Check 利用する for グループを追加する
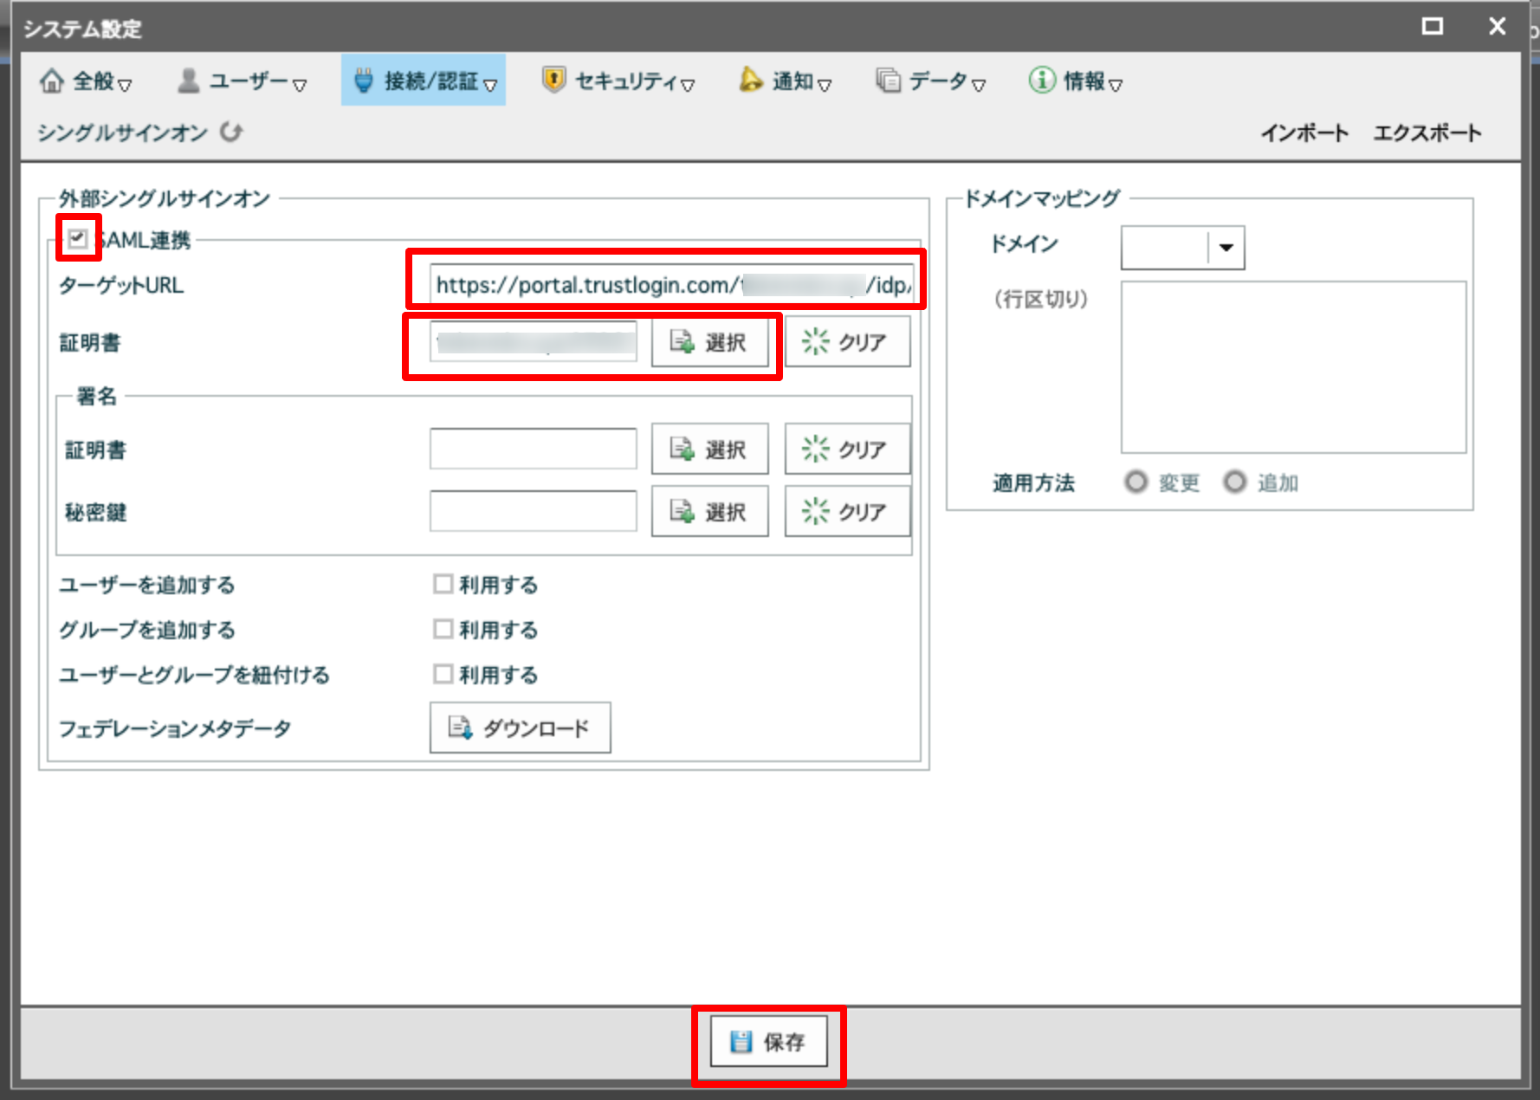Image resolution: width=1540 pixels, height=1100 pixels. 443,629
